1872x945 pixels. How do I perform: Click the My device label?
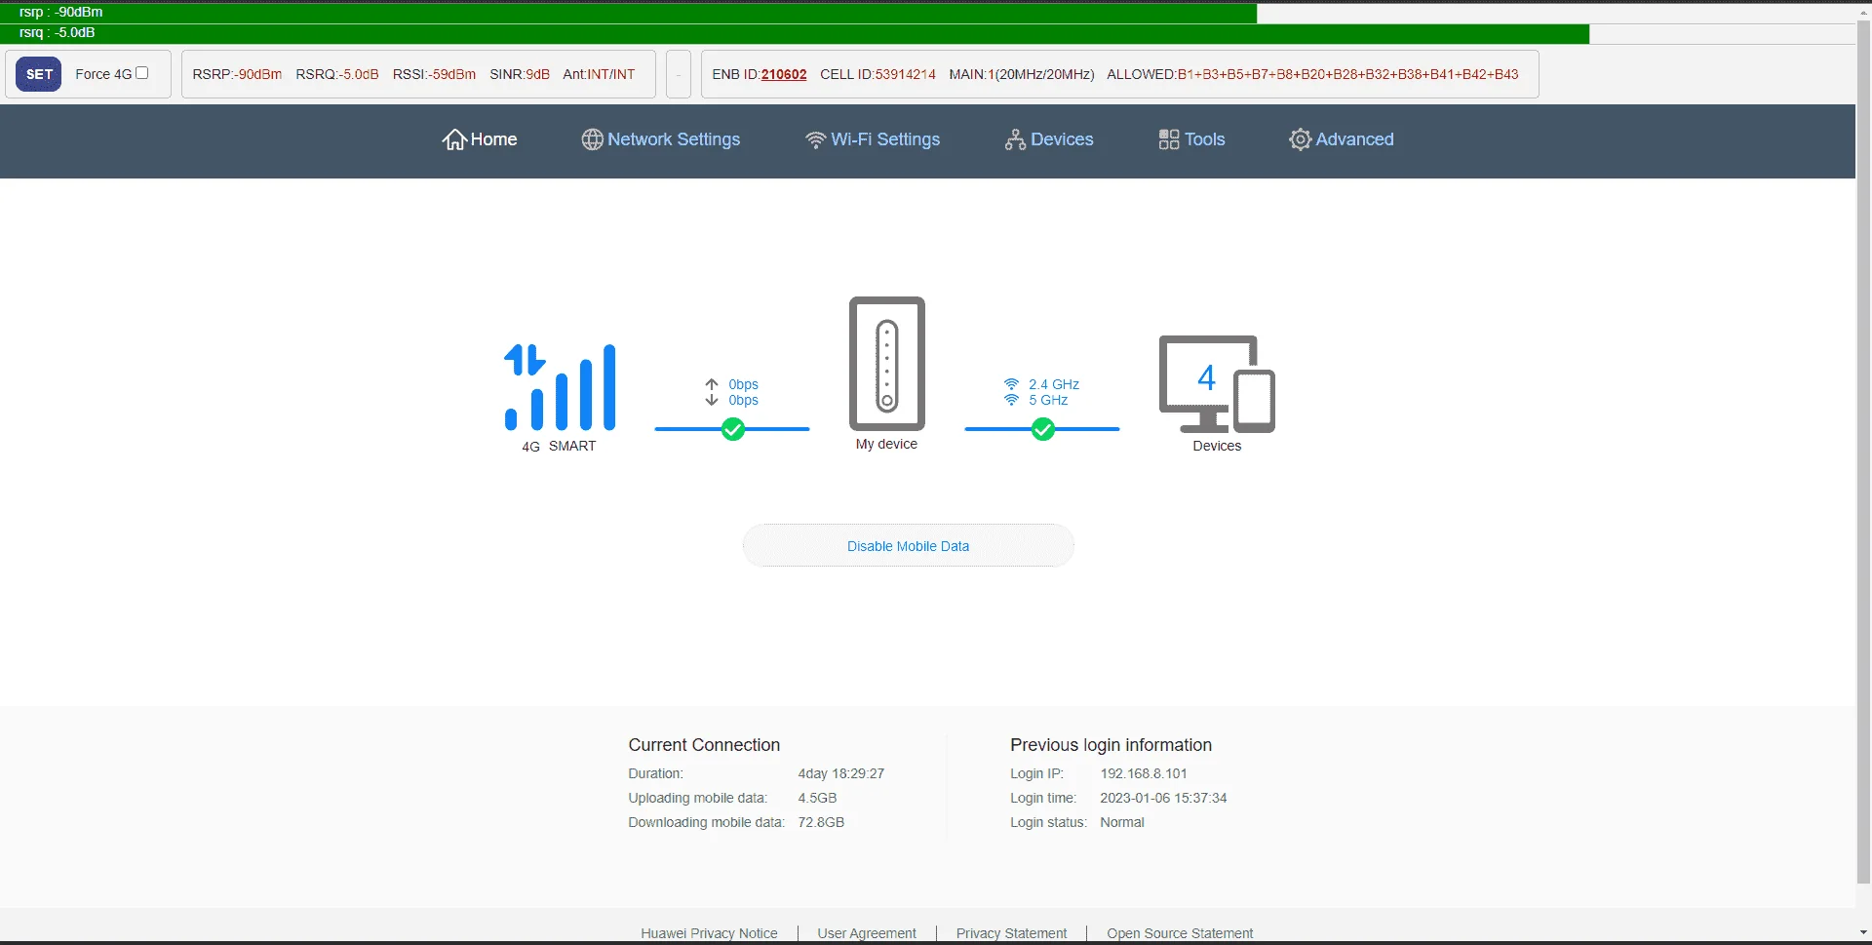coord(886,444)
